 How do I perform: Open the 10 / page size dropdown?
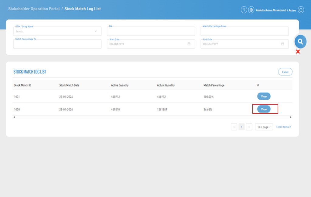click(264, 127)
